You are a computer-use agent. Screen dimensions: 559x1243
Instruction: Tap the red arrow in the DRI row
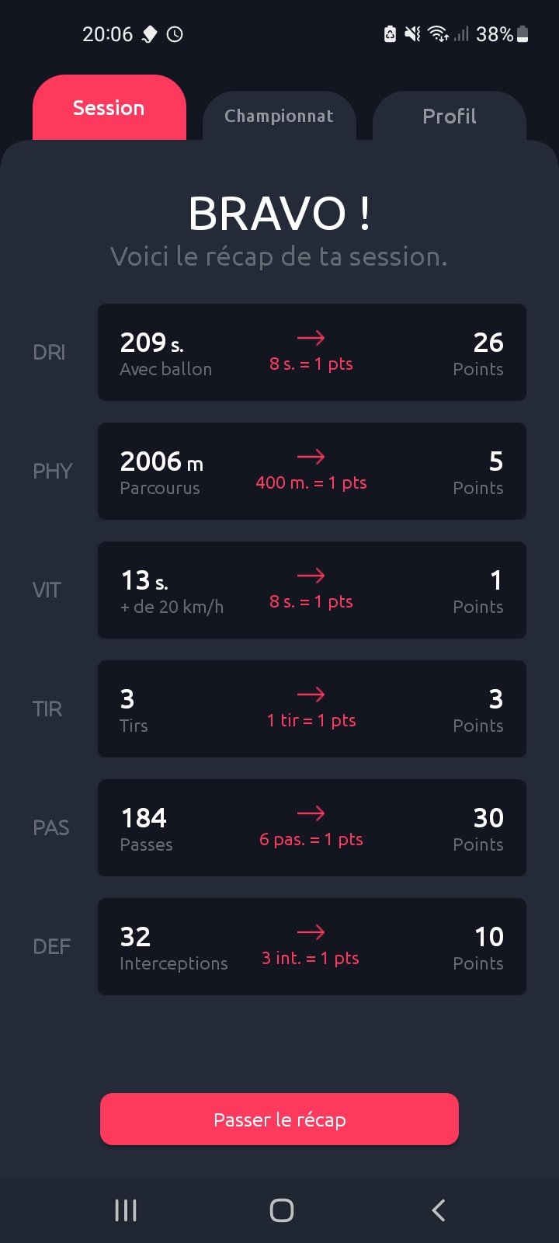pos(311,338)
